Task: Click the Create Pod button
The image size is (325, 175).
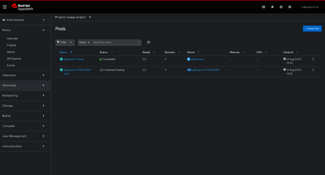Action: (312, 28)
